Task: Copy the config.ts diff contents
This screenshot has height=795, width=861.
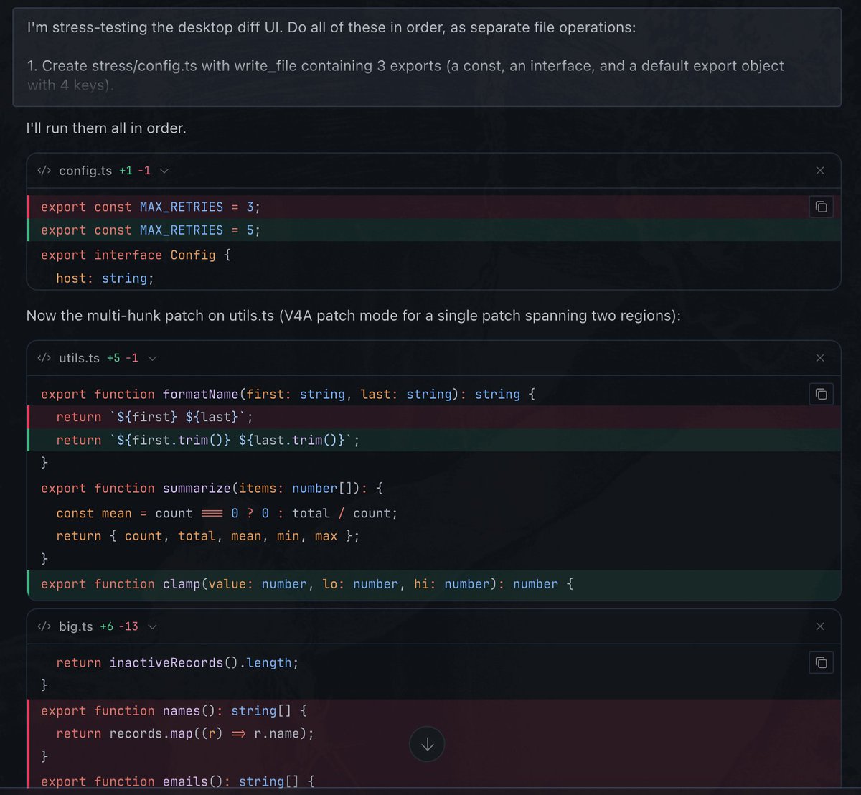Action: coord(821,207)
